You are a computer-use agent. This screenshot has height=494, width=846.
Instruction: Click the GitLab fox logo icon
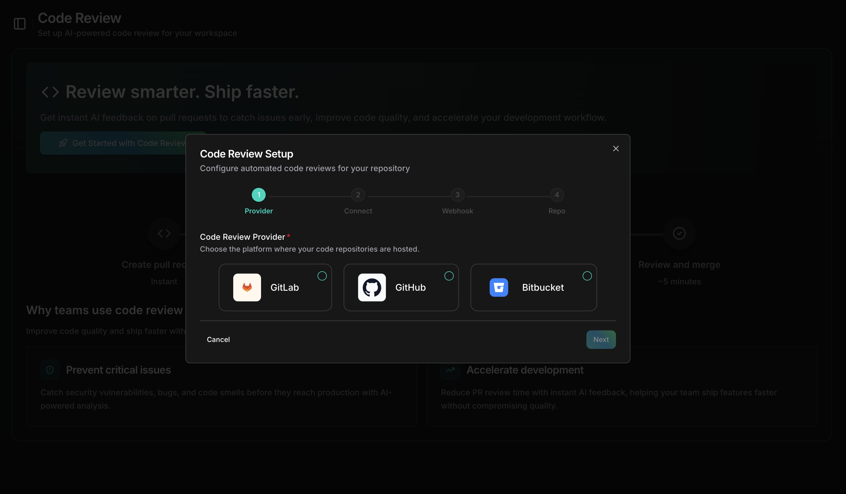click(247, 287)
